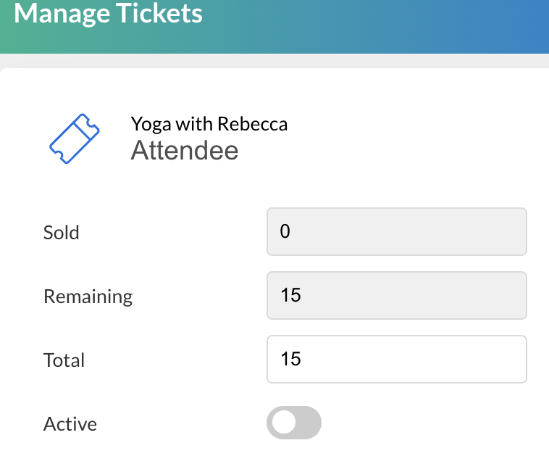Click the number 0 in the Sold box
The image size is (549, 464).
[285, 232]
